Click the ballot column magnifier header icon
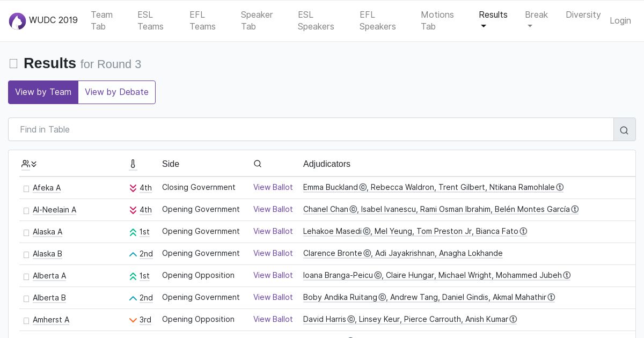 point(258,164)
